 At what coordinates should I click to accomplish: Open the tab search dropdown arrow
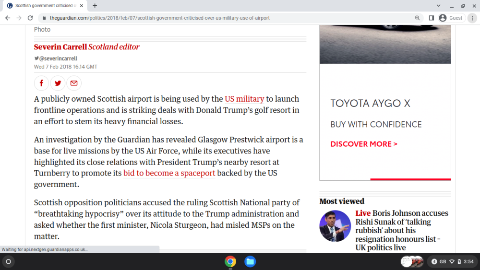438,5
